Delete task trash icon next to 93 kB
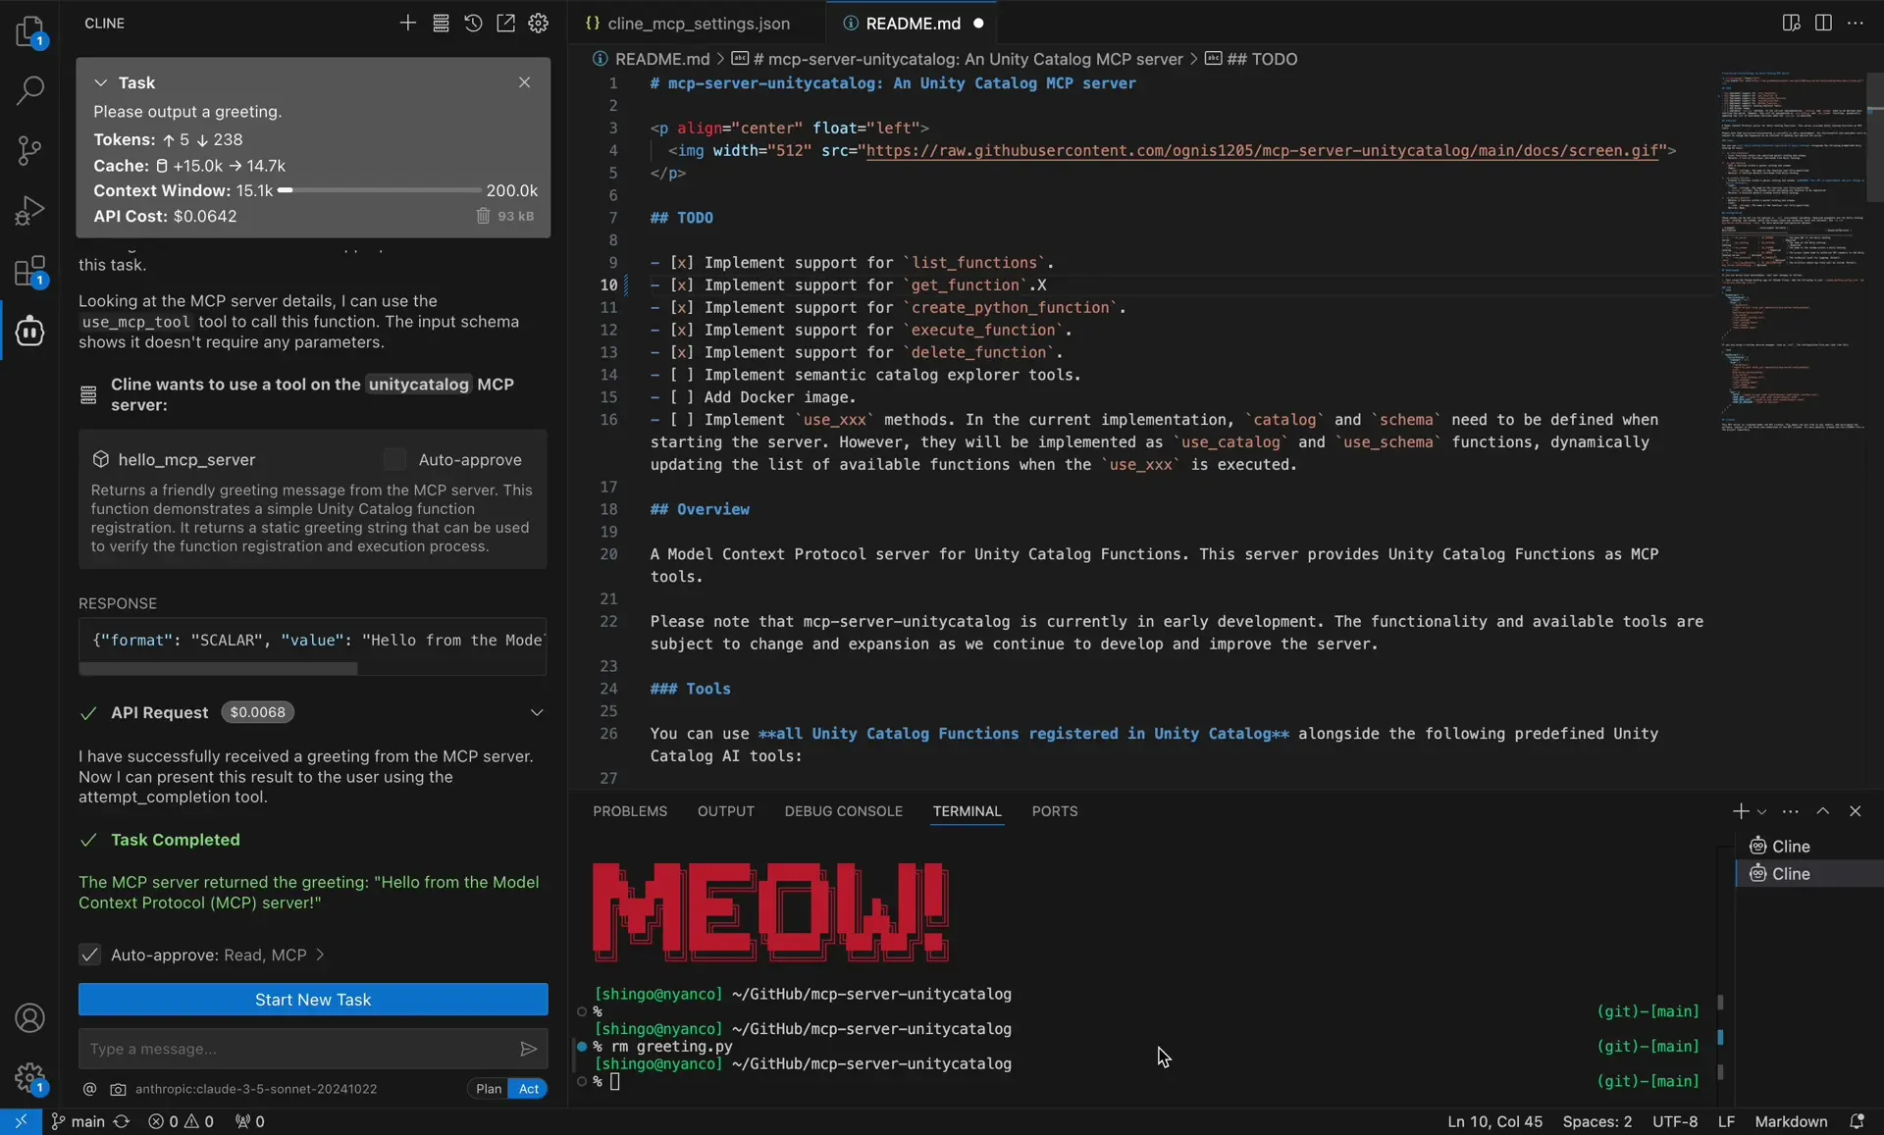 click(483, 216)
